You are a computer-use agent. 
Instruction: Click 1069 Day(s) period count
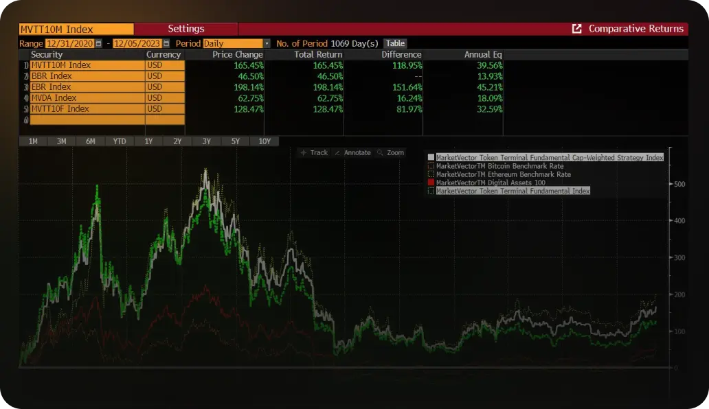click(354, 43)
